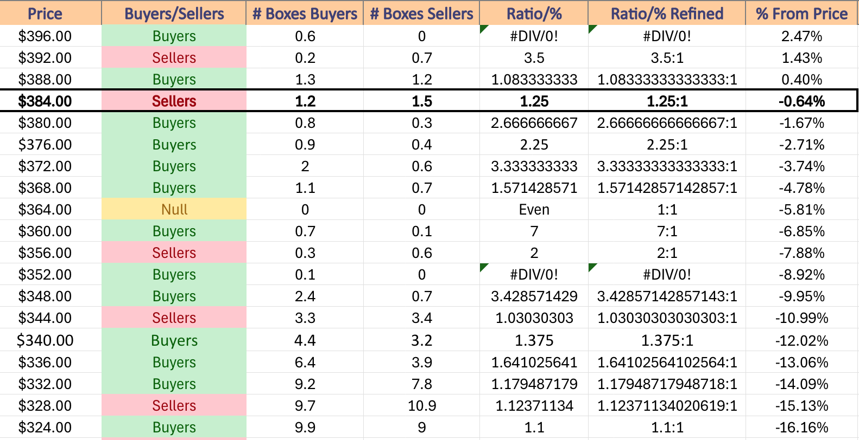Select the 2.25:1 refined ratio cell
This screenshot has width=859, height=440.
[x=667, y=145]
